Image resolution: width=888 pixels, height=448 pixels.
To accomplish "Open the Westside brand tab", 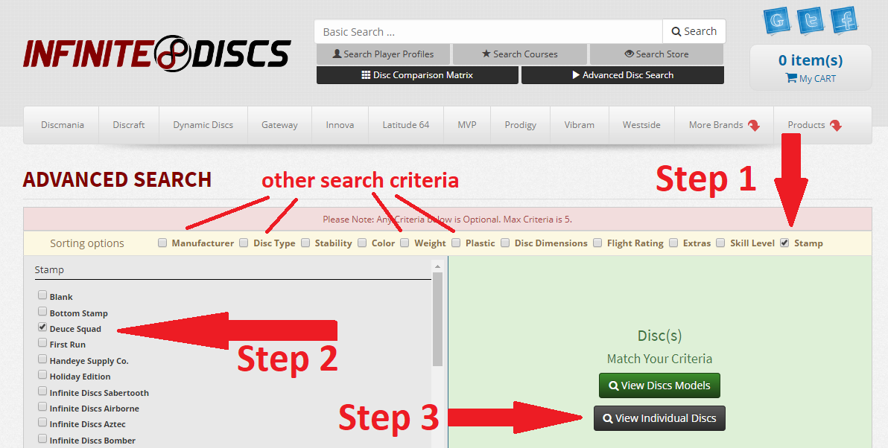I will 641,125.
